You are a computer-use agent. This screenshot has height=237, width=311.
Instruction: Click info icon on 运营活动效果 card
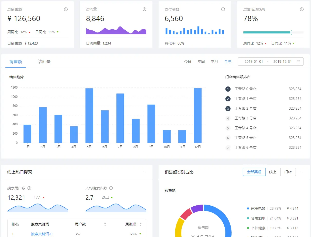coord(302,9)
